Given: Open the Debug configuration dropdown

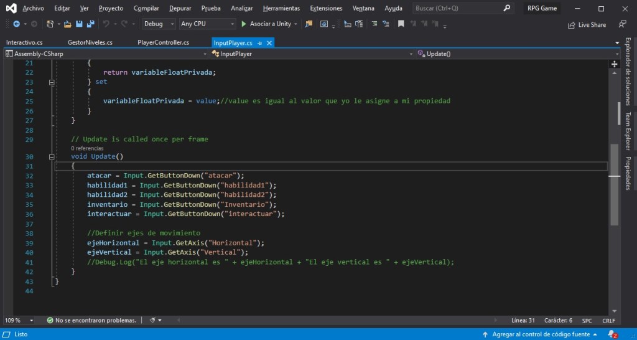Looking at the screenshot, I should click(x=159, y=24).
